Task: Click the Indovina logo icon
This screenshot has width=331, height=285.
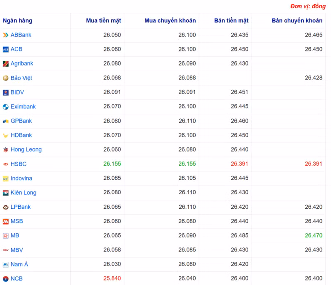Action: [x=6, y=178]
